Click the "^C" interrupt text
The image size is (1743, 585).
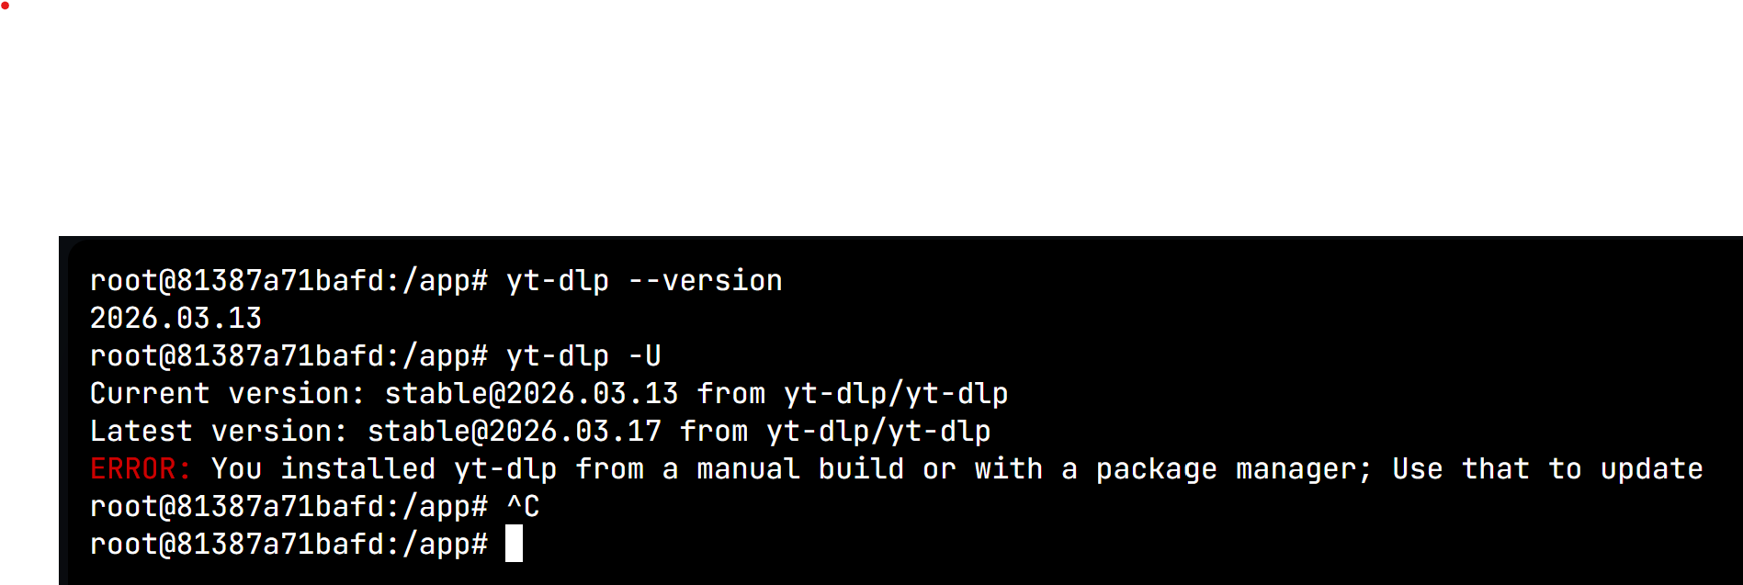(523, 507)
